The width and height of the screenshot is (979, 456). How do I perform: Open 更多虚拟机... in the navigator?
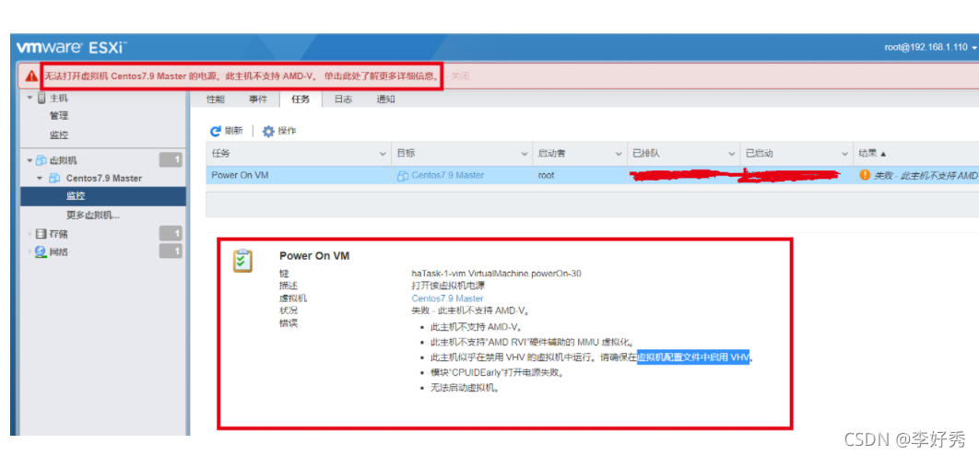point(93,216)
